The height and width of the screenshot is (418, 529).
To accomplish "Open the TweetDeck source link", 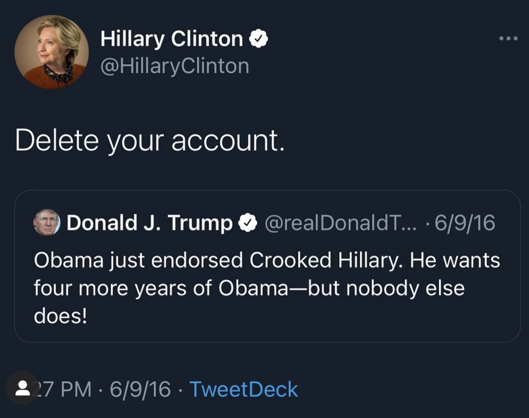I will 244,389.
